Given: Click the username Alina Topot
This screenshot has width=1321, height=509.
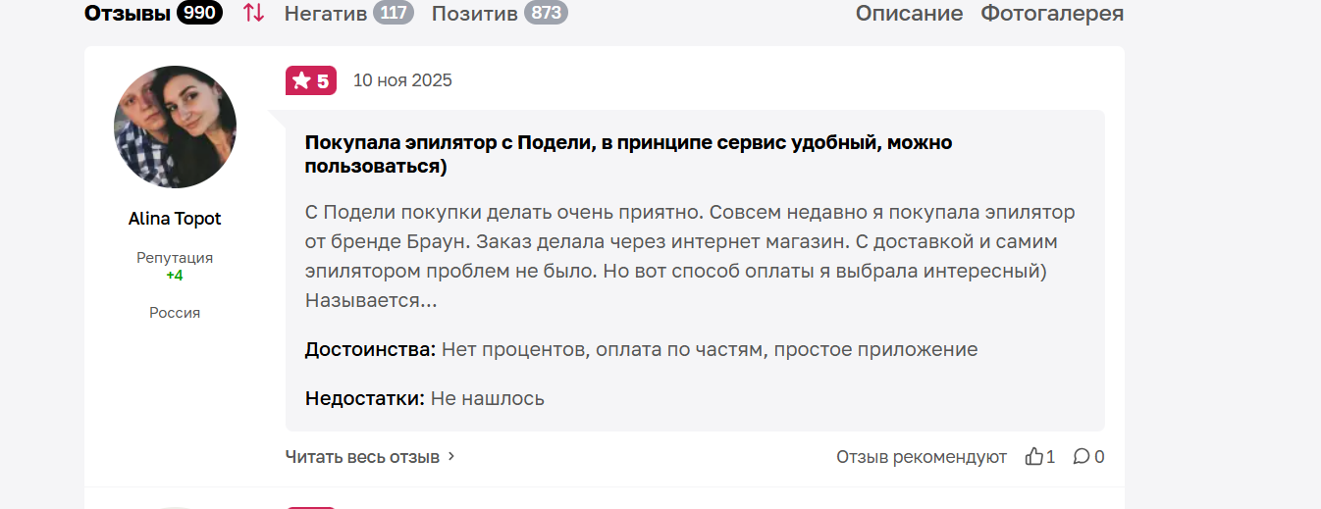Looking at the screenshot, I should pos(175,219).
